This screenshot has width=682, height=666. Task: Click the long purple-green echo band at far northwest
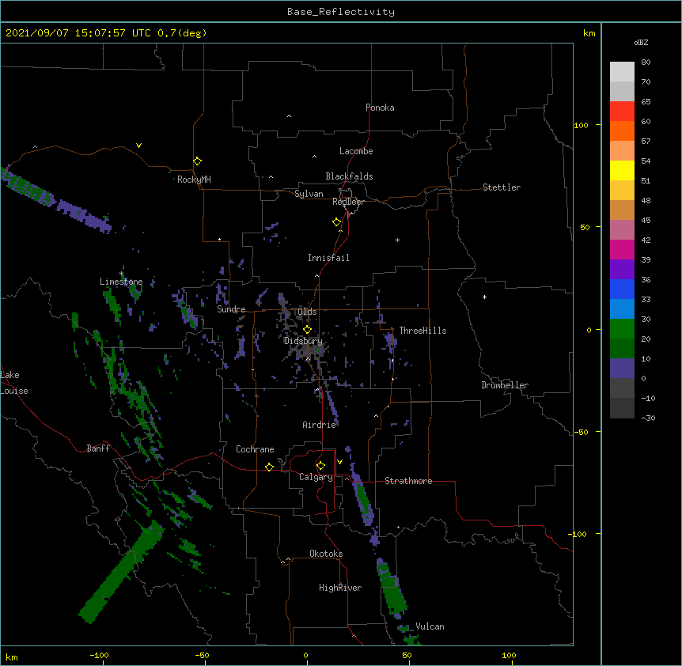pyautogui.click(x=55, y=200)
